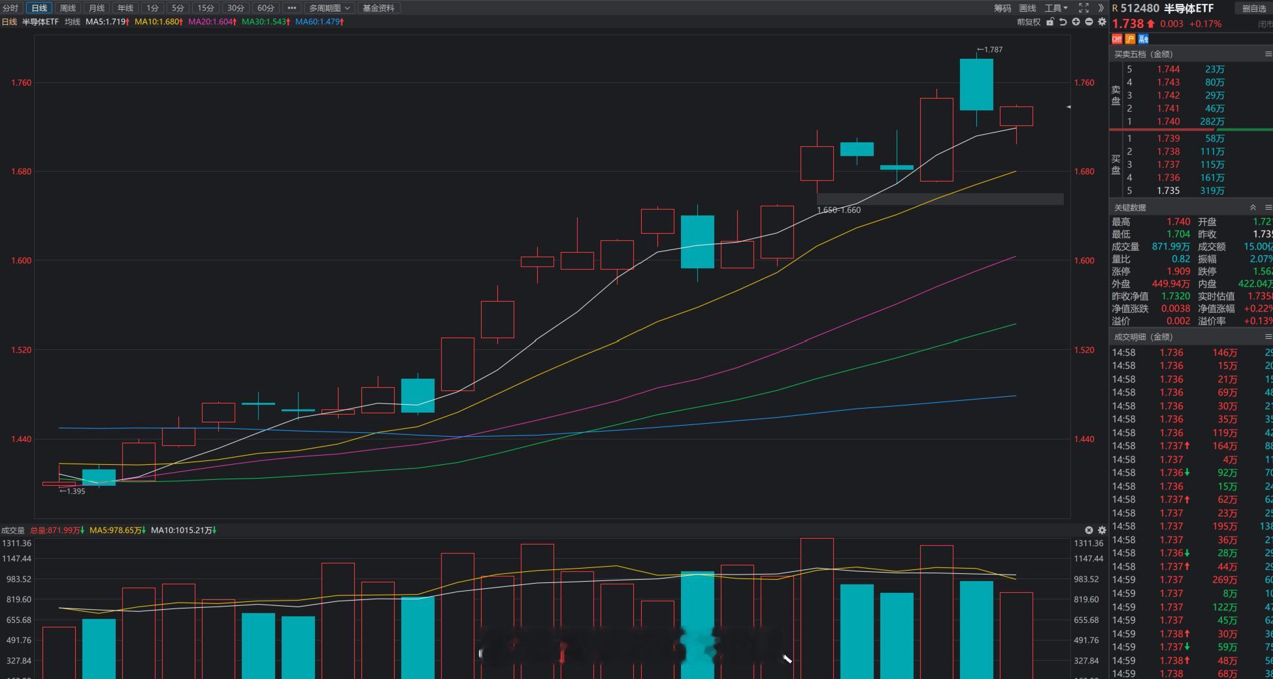
Task: Click the 最低 value 1.704
Action: coord(1178,234)
